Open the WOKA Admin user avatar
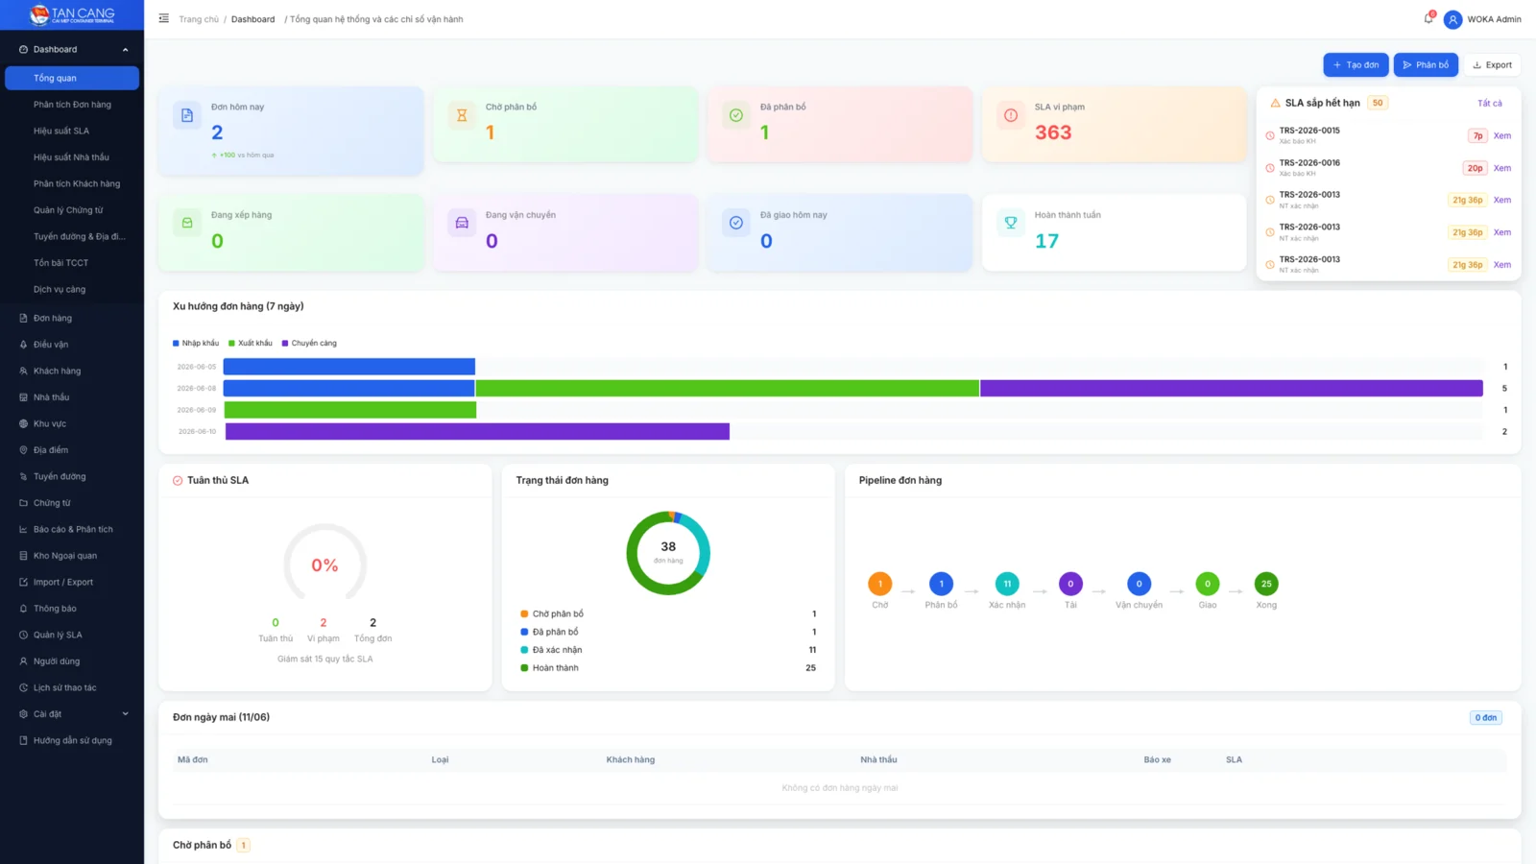The width and height of the screenshot is (1536, 864). click(1452, 19)
